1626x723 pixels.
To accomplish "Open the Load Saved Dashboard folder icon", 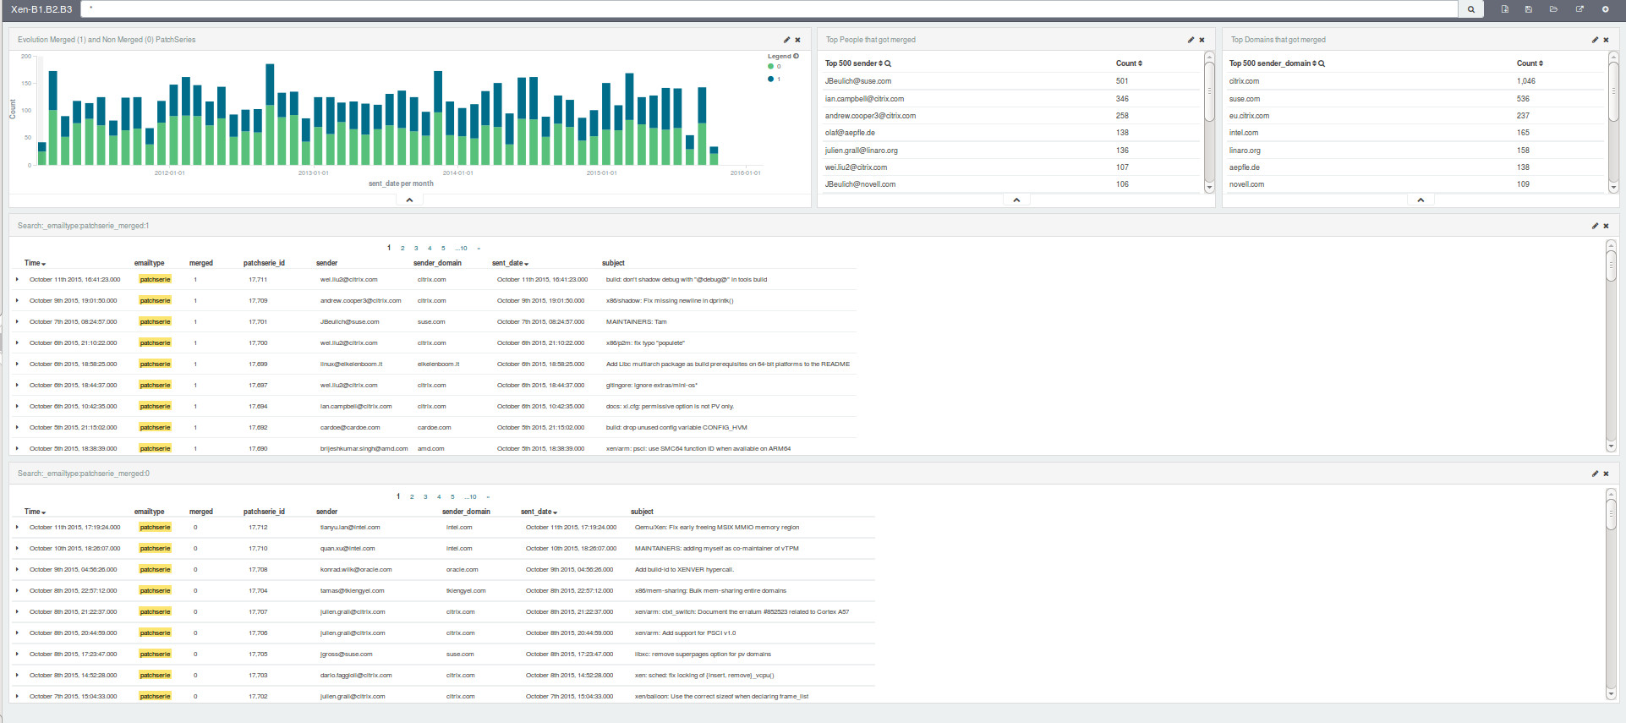I will coord(1553,9).
